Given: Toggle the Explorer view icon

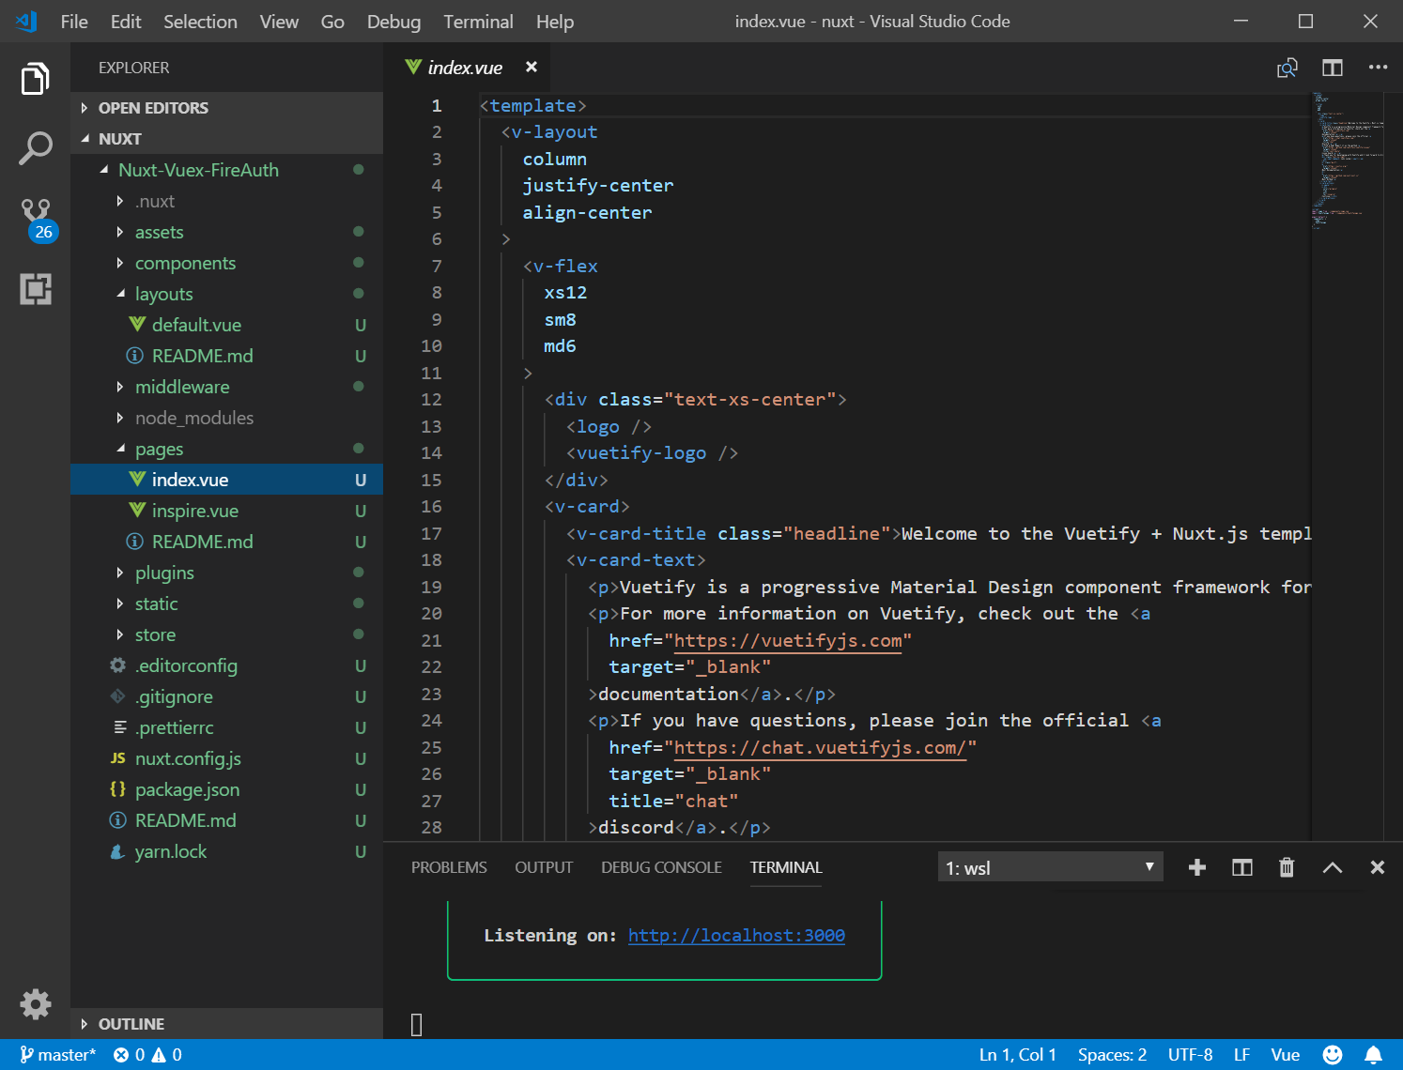Looking at the screenshot, I should coord(36,79).
